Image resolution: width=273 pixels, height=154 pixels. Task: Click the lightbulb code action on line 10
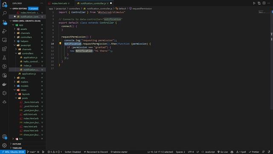point(60,44)
